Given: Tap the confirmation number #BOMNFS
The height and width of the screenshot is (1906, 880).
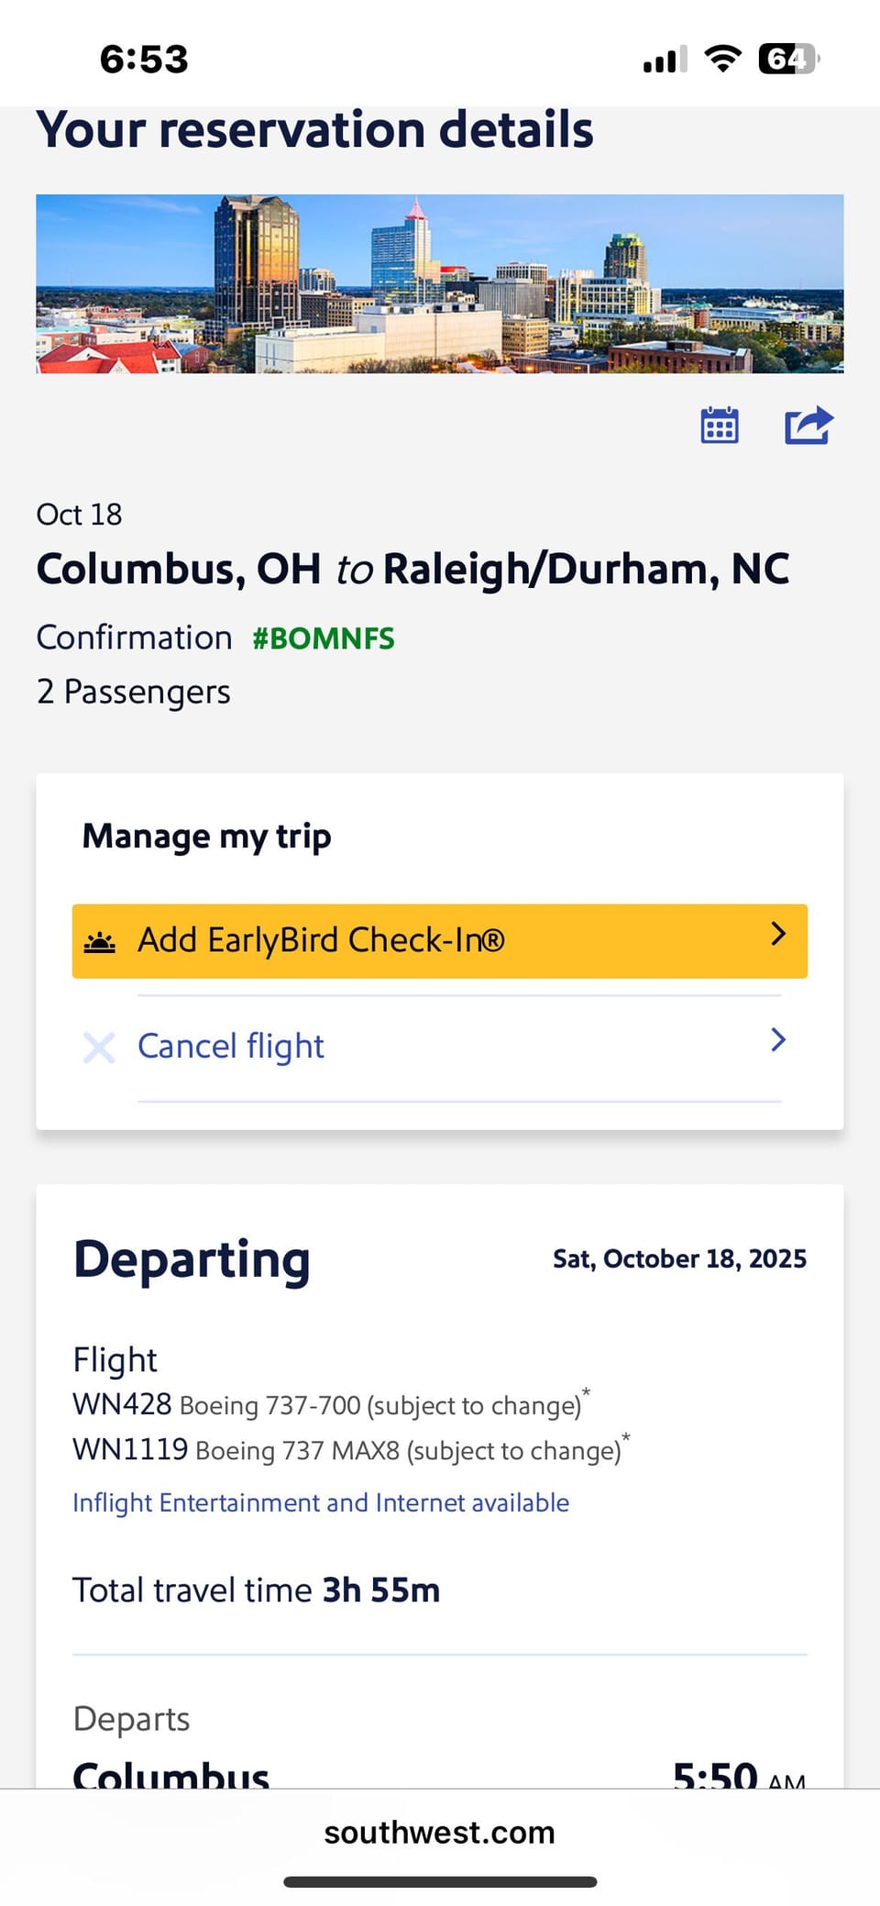Looking at the screenshot, I should click(x=324, y=638).
